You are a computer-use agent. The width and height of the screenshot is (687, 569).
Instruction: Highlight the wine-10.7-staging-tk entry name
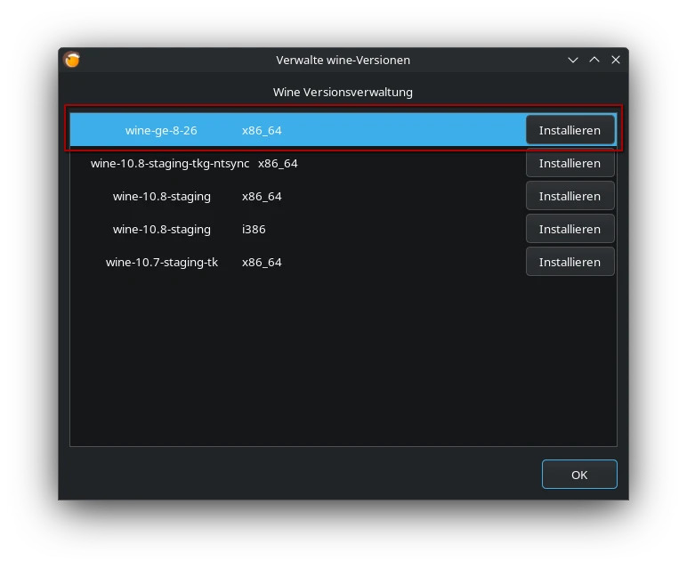(162, 262)
